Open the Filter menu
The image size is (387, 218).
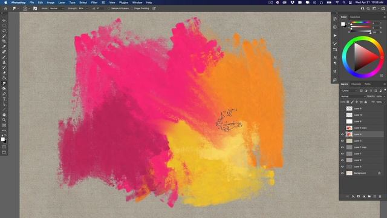pyautogui.click(x=94, y=2)
